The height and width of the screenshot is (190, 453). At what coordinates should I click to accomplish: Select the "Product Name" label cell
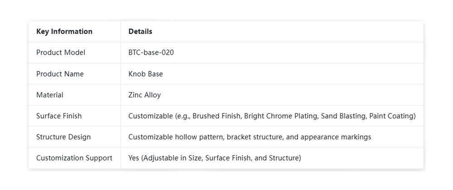(x=60, y=74)
